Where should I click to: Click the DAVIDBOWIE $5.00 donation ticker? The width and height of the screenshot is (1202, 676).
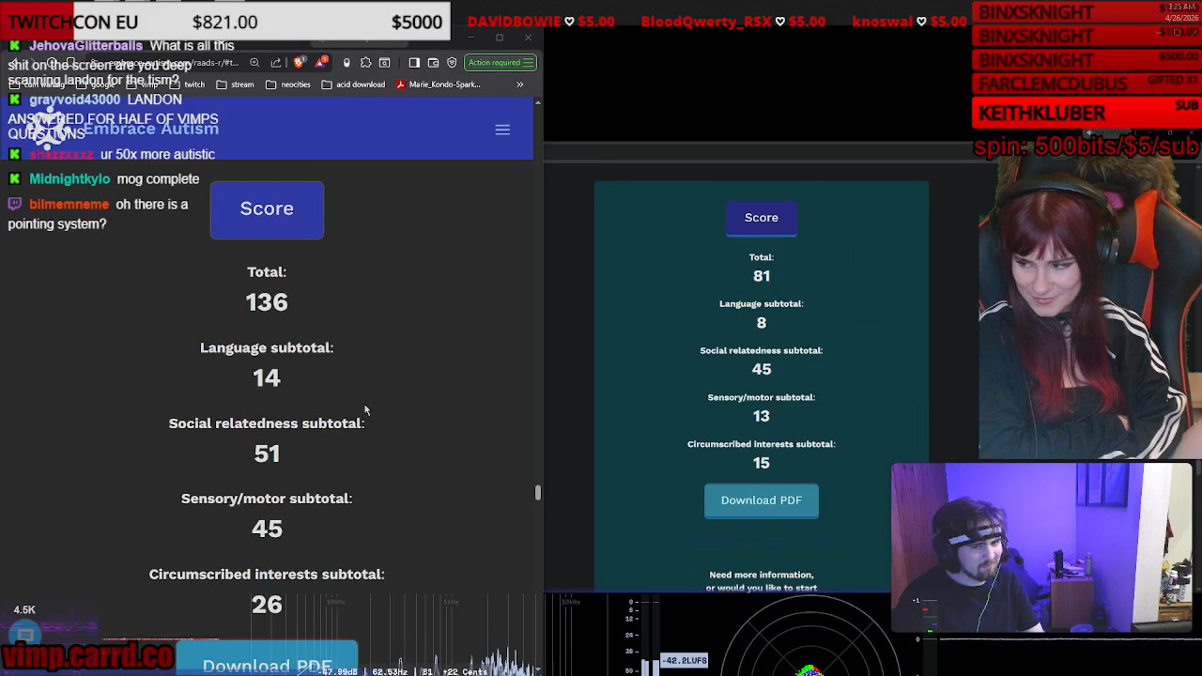[x=541, y=22]
